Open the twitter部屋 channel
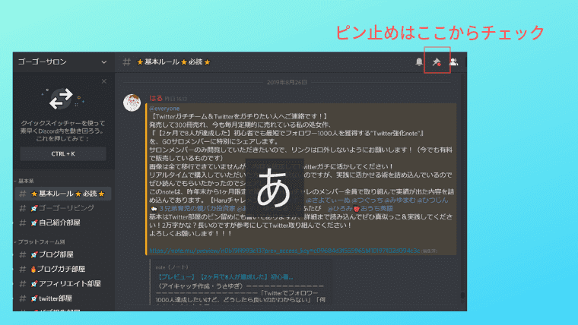This screenshot has width=578, height=325. click(x=63, y=298)
